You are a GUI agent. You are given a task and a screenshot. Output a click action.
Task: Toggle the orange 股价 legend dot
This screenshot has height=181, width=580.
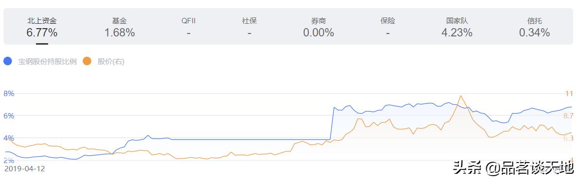click(x=87, y=61)
